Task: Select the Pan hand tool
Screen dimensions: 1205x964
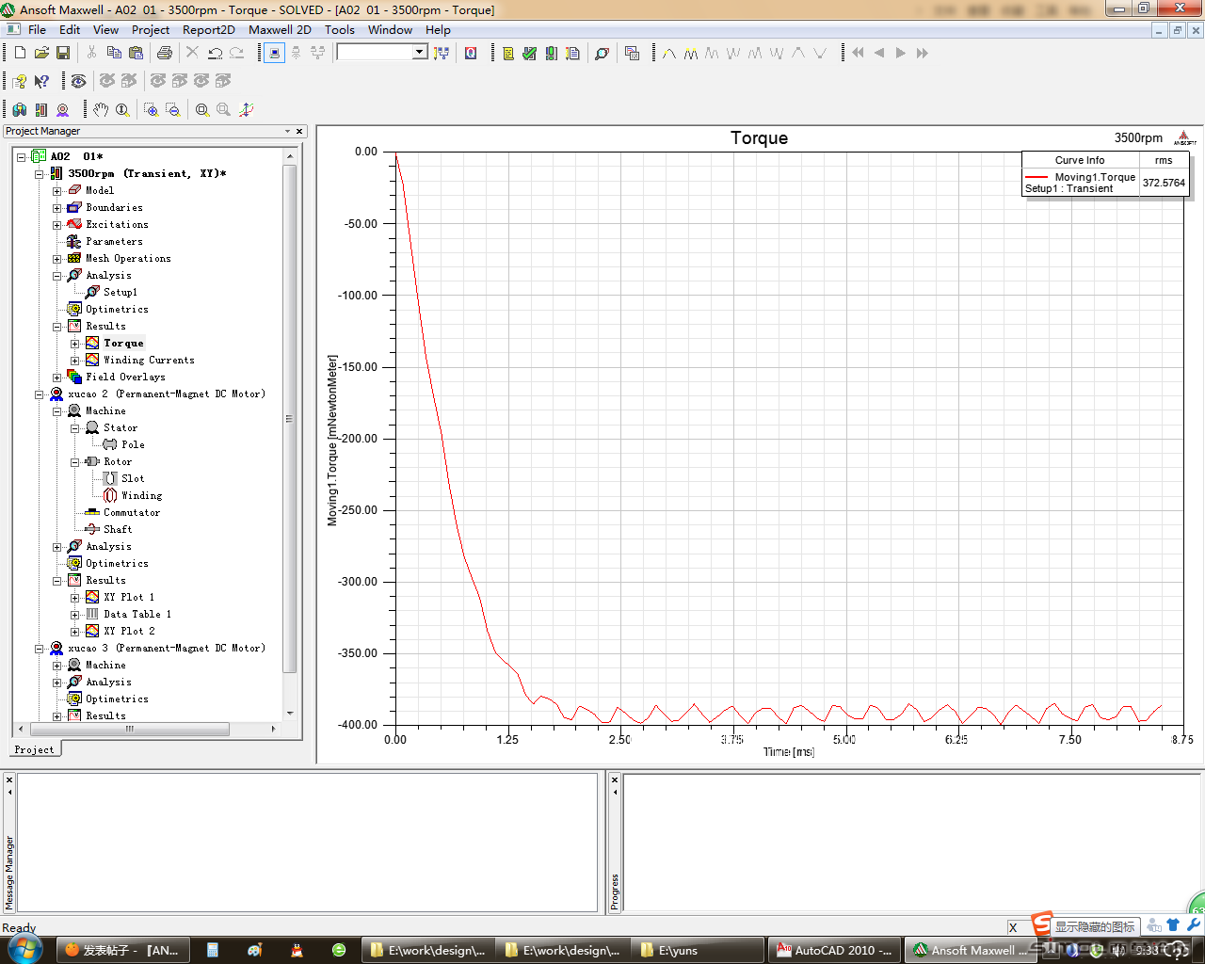Action: 101,109
